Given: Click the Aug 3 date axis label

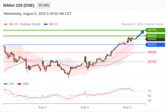Looking at the screenshot, I should [x=42, y=107].
